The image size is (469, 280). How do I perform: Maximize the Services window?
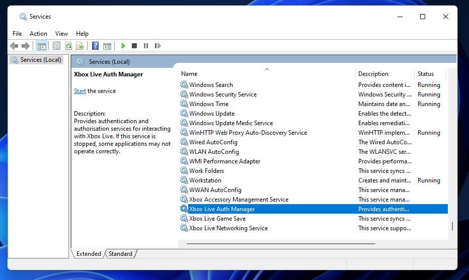pos(423,17)
